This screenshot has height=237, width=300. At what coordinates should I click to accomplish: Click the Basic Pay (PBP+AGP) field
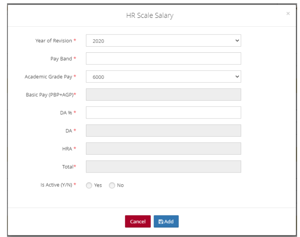tap(163, 94)
